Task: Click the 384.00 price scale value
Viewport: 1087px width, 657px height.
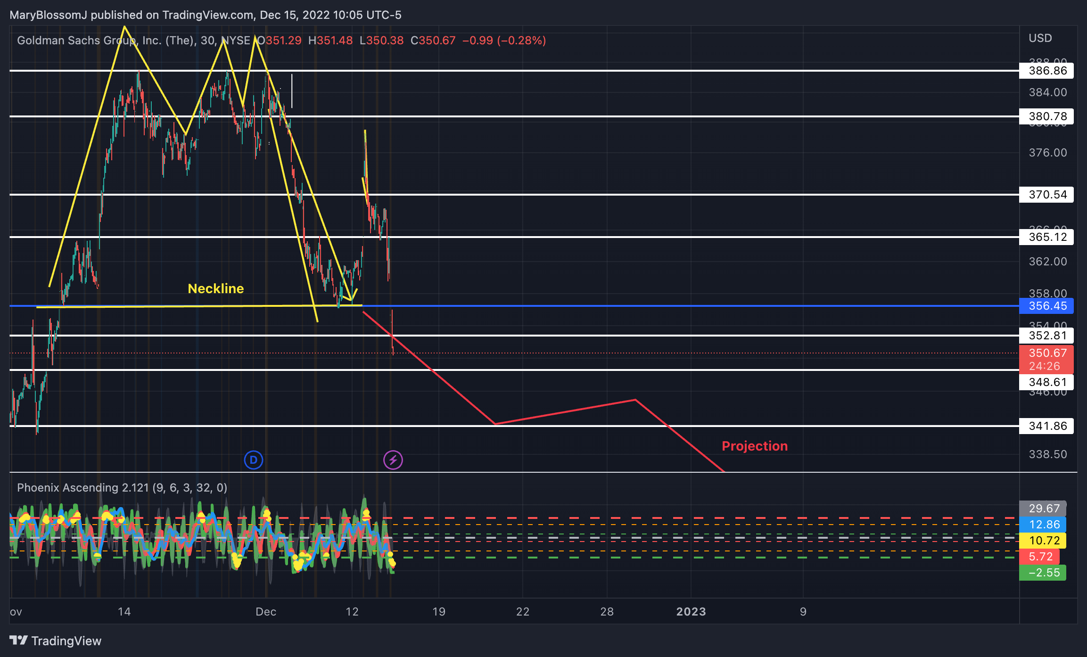Action: click(1048, 92)
